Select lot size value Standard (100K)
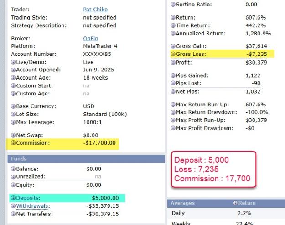This screenshot has width=285, height=225. click(105, 114)
